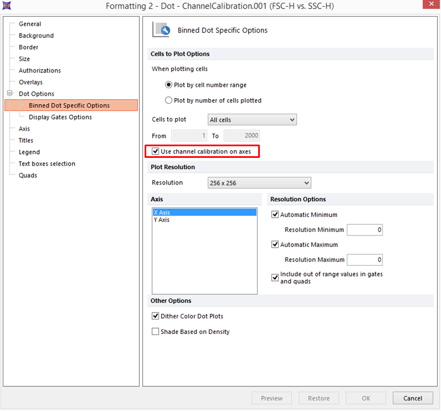441x411 pixels.
Task: Click the app icon in title bar
Action: click(7, 6)
